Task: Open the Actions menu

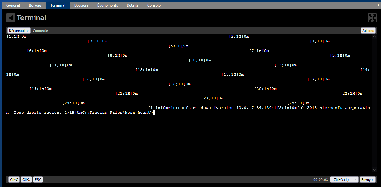Action: (x=368, y=31)
